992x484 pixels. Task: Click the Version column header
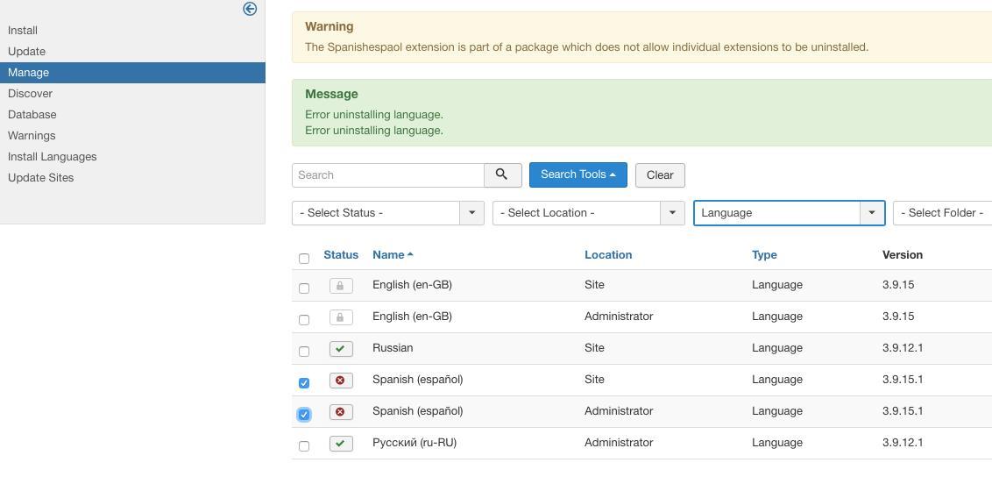pos(903,255)
